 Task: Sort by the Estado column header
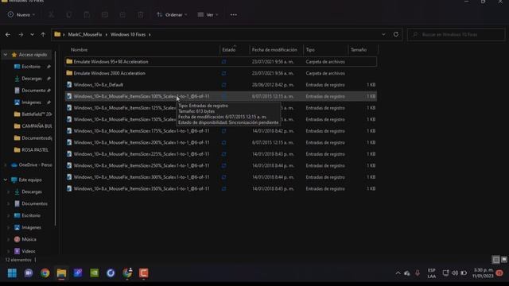click(229, 49)
